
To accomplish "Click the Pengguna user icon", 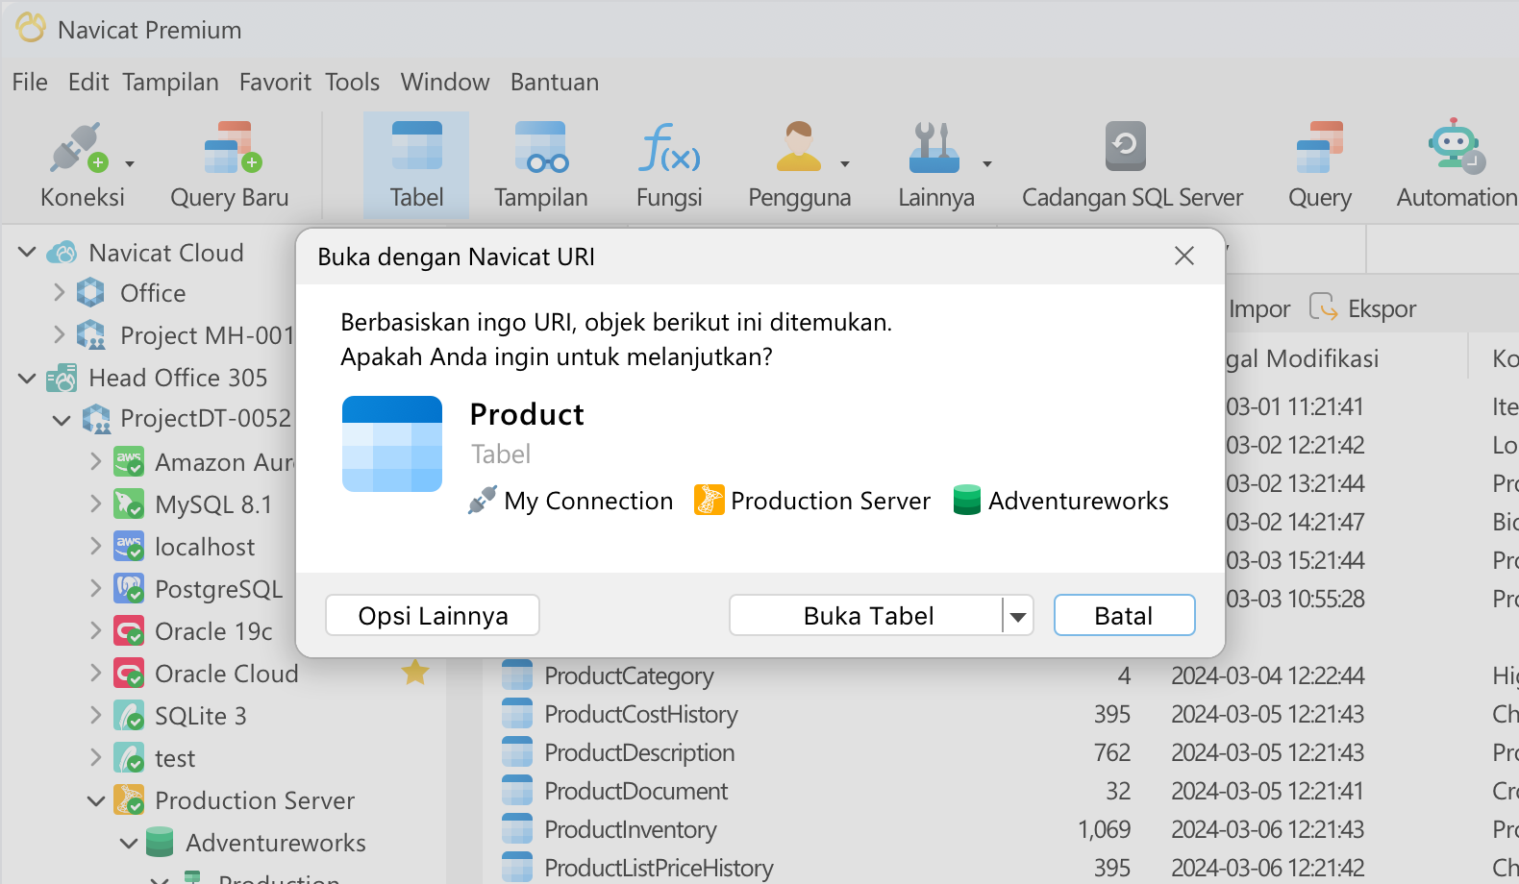I will coord(799,147).
